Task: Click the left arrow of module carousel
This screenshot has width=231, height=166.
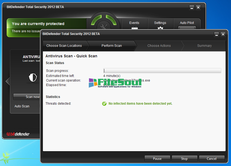Action: click(8, 81)
